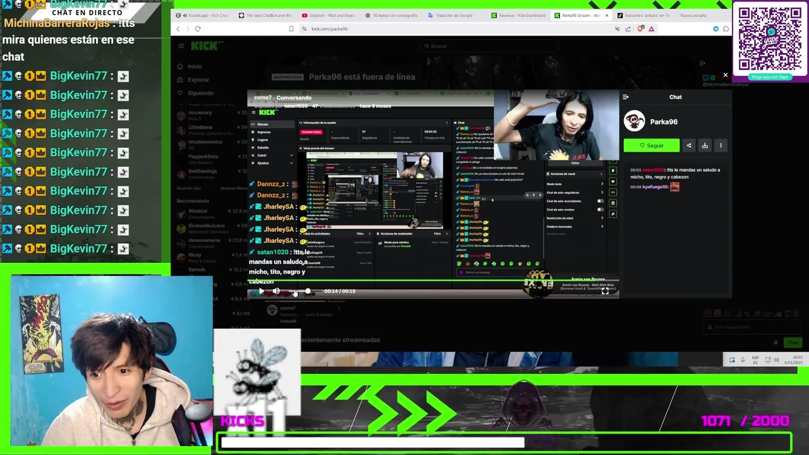Focus the Kick Buscar search field
809x455 pixels.
[x=490, y=45]
